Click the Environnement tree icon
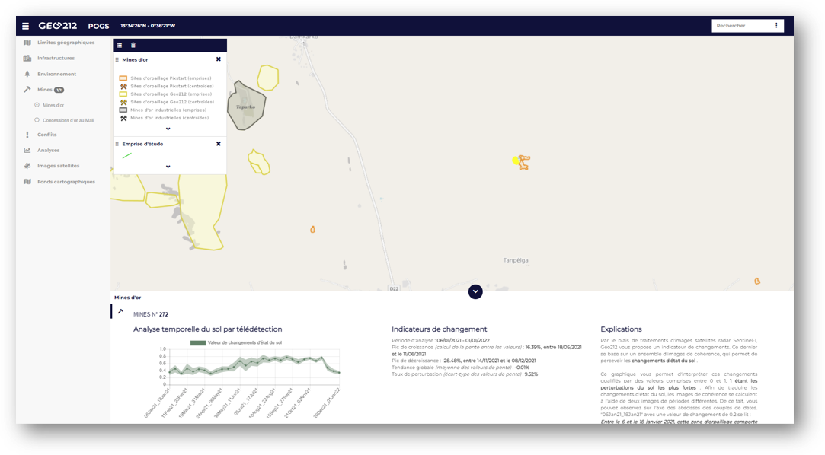This screenshot has width=825, height=455. [x=27, y=75]
